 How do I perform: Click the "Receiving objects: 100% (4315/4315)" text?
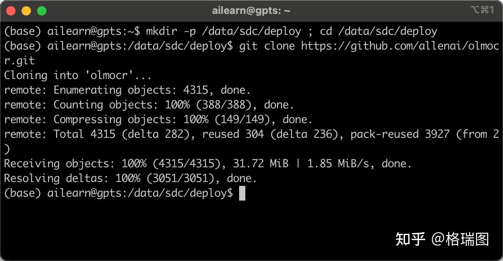[115, 164]
